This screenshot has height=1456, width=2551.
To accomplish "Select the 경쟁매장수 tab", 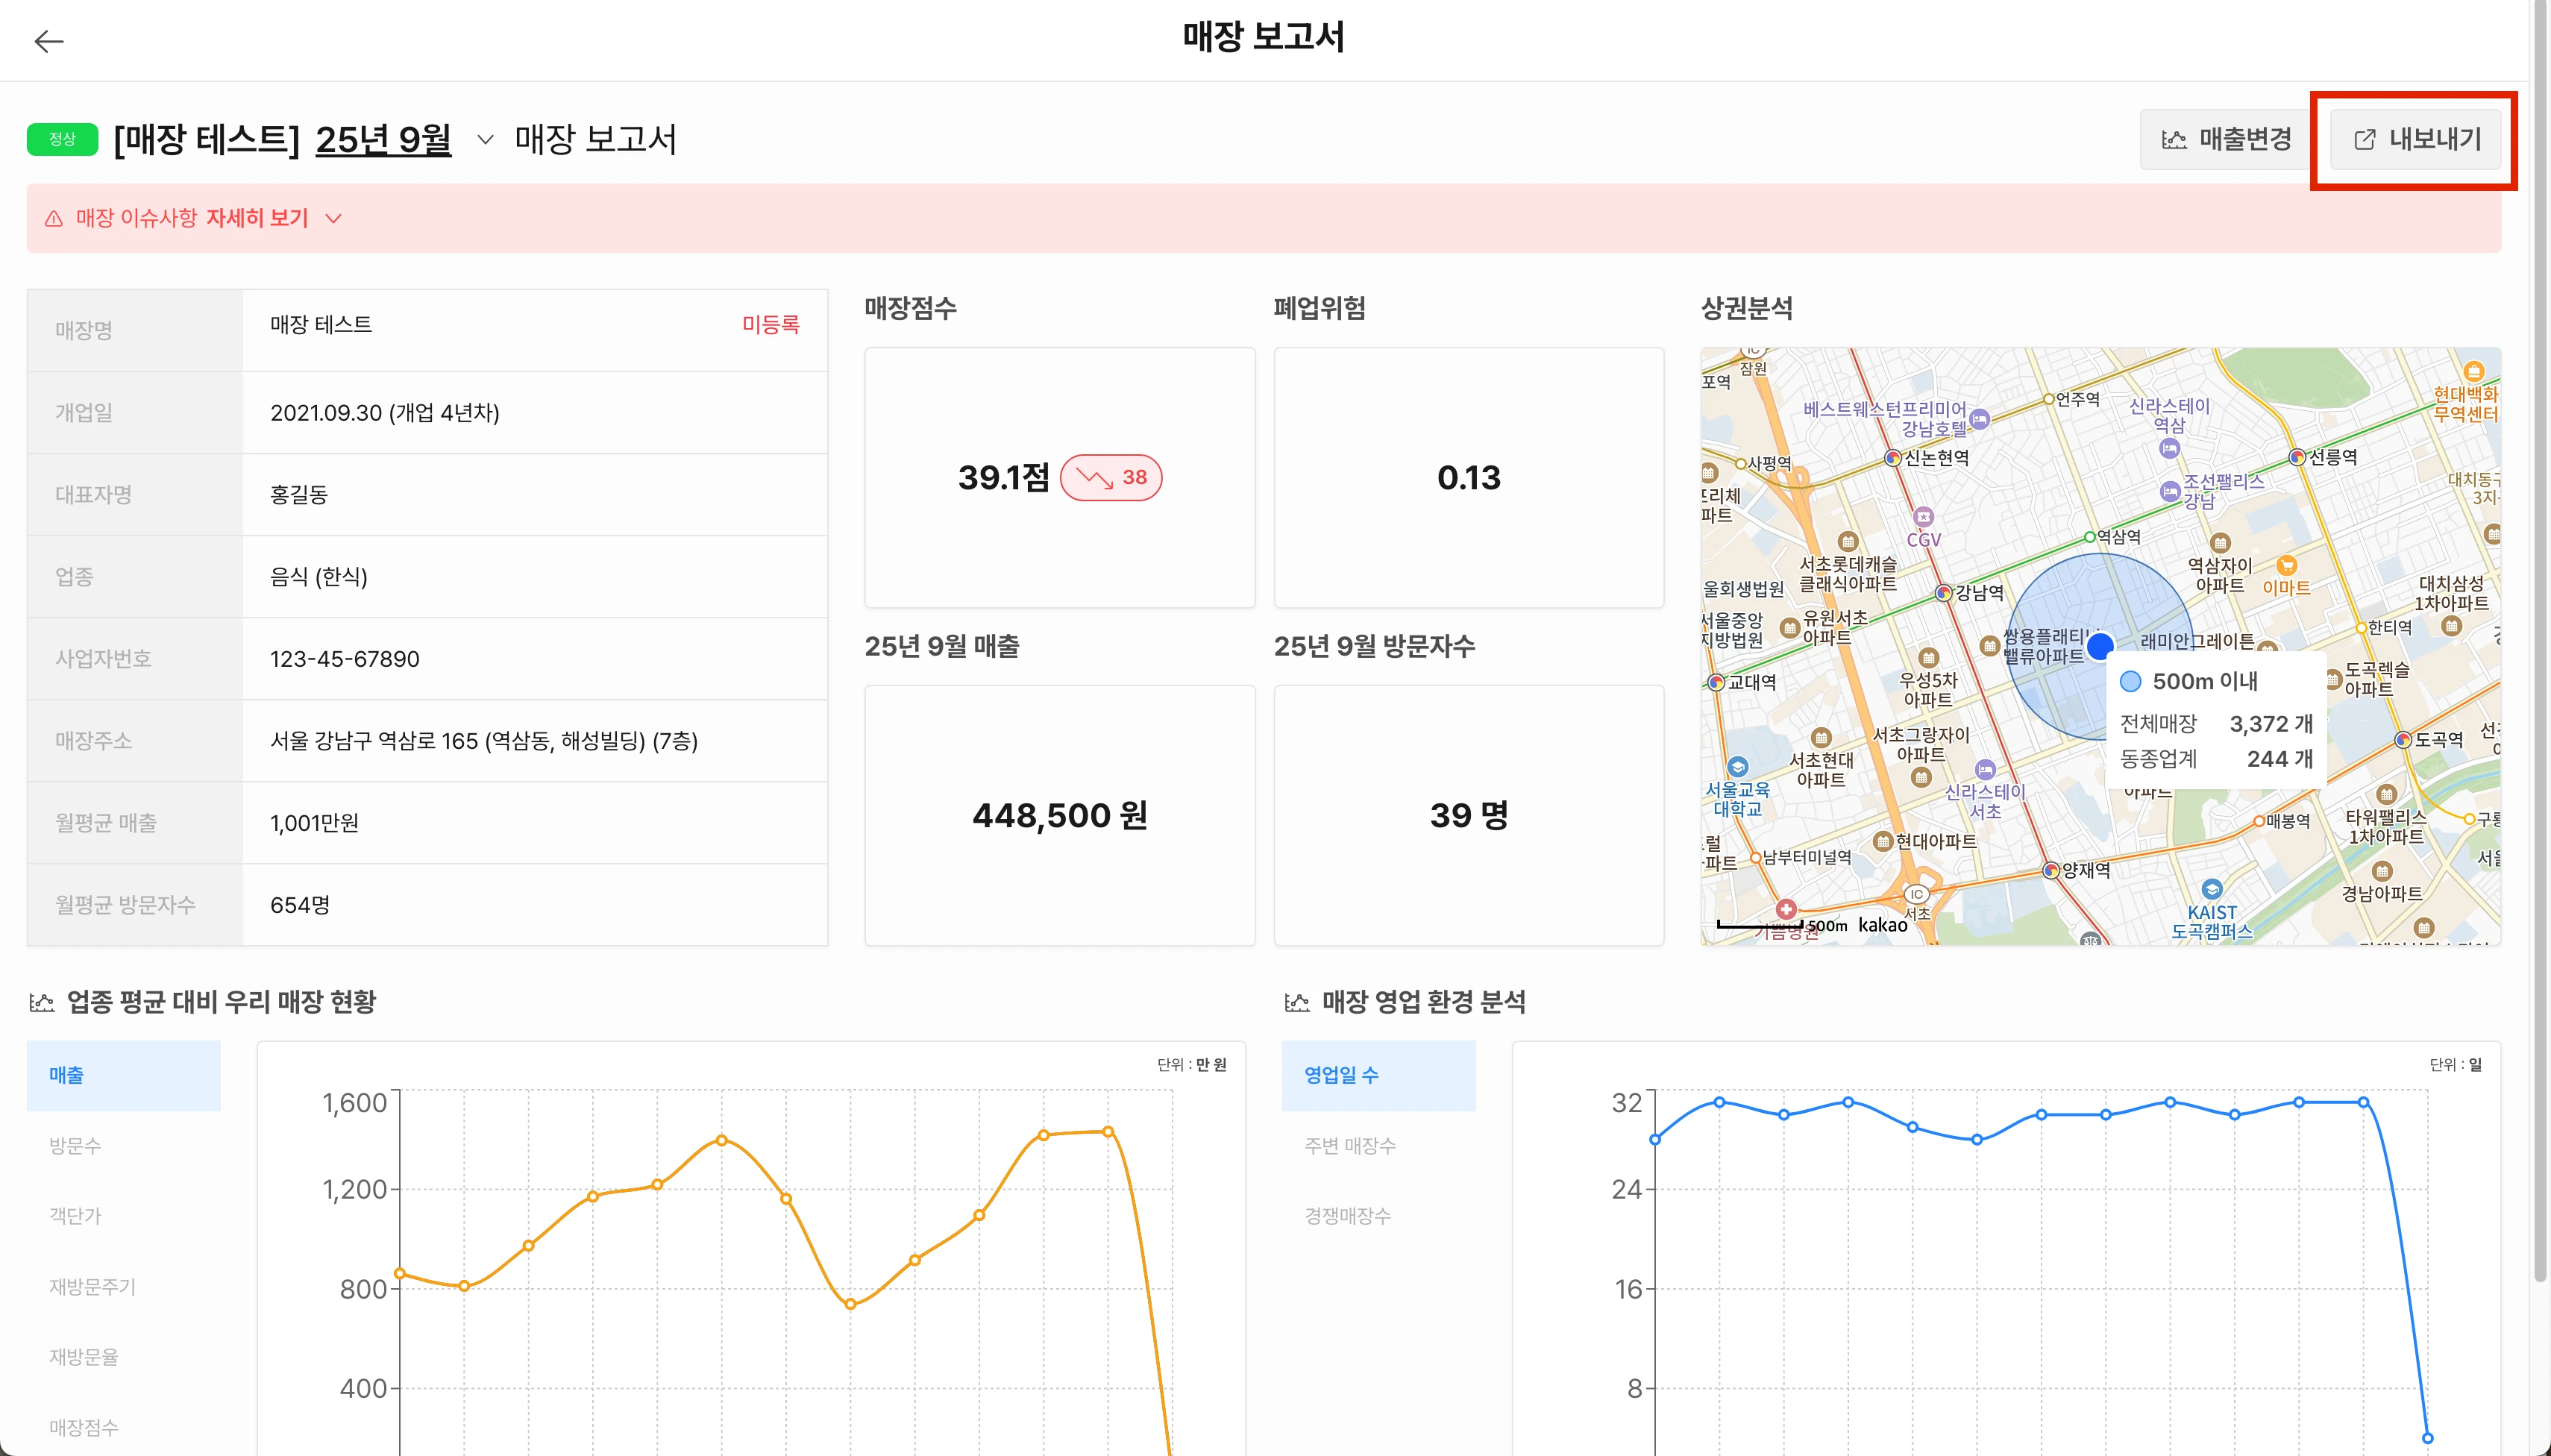I will [1347, 1216].
